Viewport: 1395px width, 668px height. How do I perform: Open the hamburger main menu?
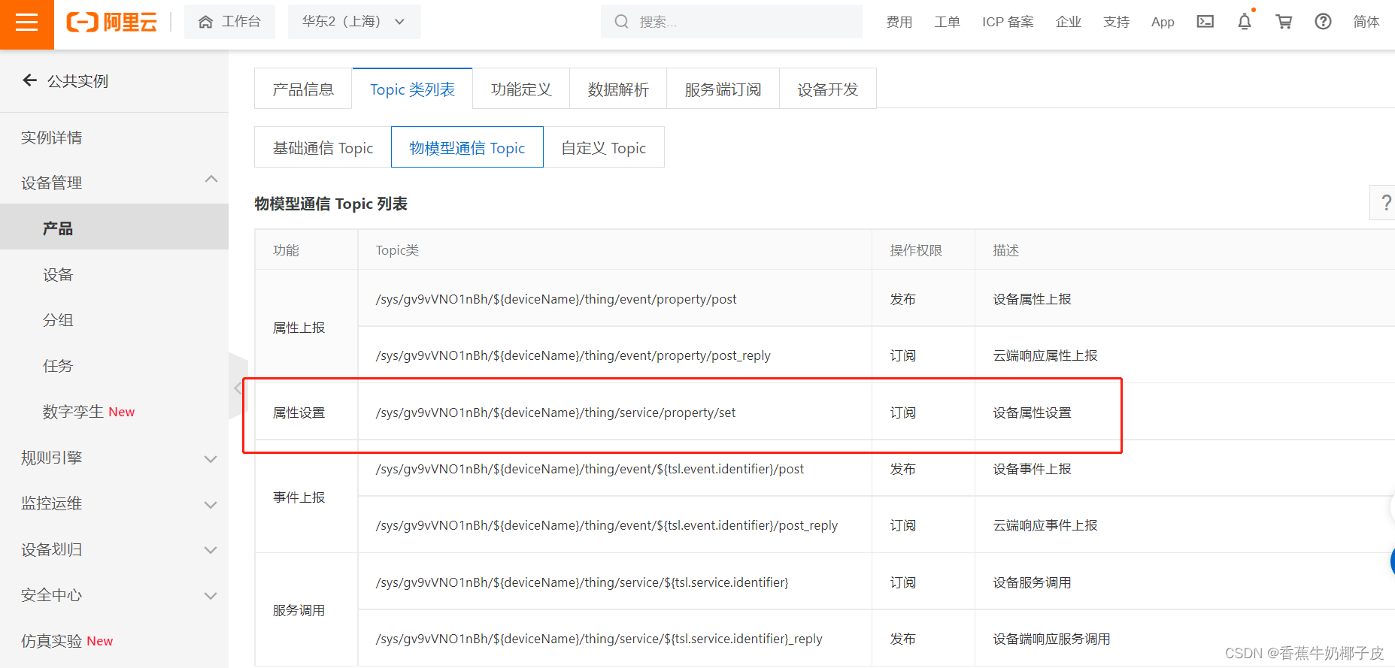click(x=26, y=23)
